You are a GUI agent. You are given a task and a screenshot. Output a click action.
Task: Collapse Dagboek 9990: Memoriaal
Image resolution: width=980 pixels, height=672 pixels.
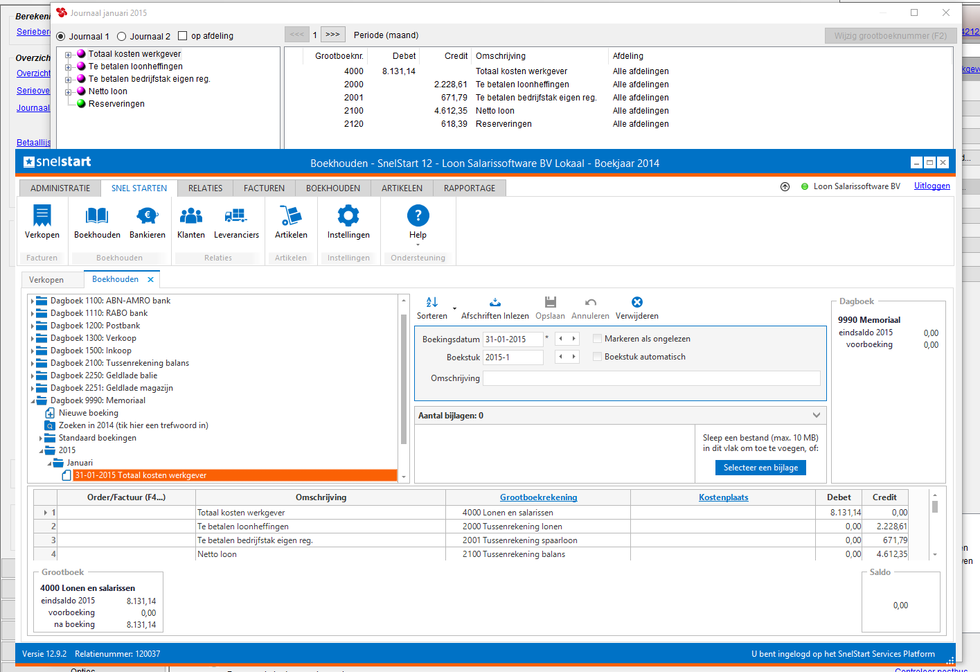(x=32, y=401)
